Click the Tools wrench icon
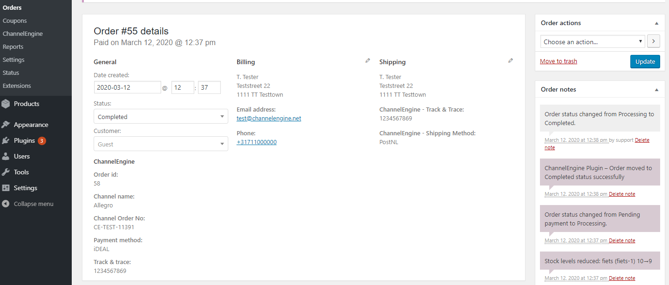This screenshot has height=285, width=669. coord(6,172)
